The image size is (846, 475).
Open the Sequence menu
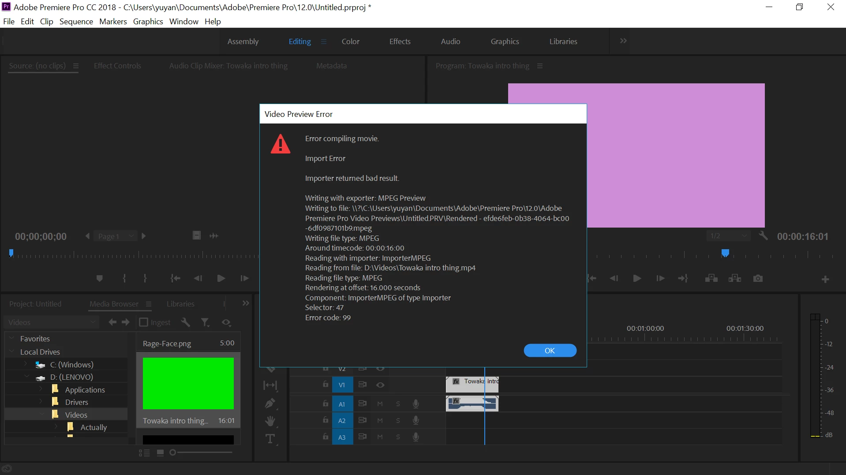click(76, 21)
